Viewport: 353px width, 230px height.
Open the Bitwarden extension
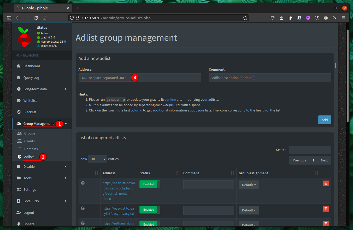299,18
